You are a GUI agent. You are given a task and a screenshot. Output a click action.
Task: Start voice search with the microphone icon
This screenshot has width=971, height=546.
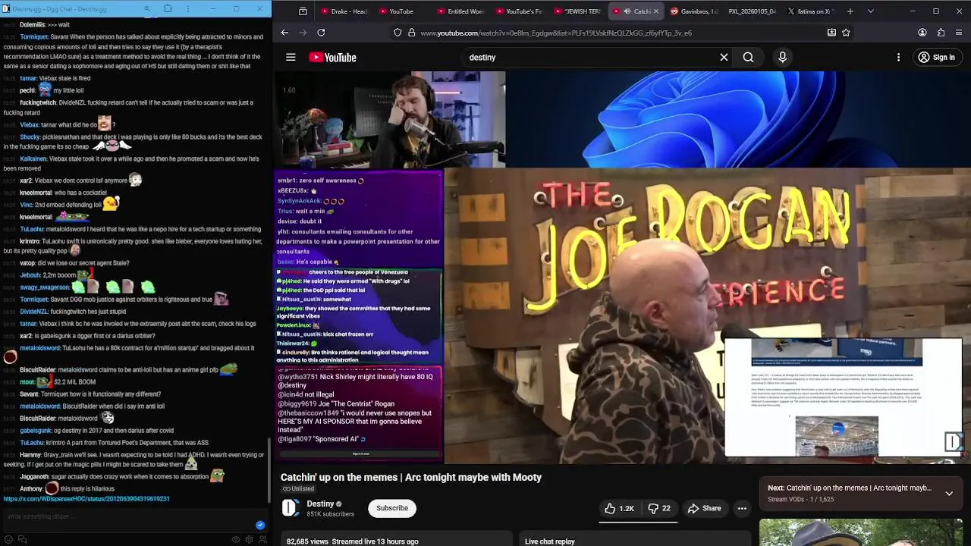pyautogui.click(x=783, y=57)
